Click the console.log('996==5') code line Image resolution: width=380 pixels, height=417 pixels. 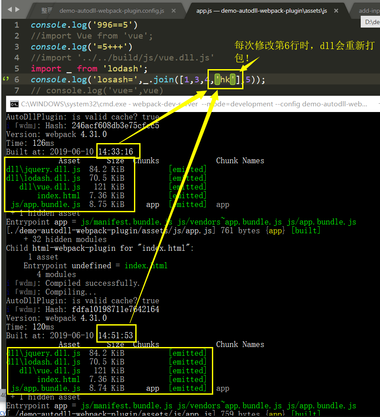coord(84,25)
